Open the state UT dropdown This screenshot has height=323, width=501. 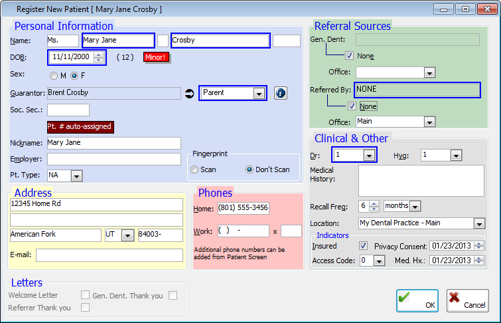tap(127, 235)
